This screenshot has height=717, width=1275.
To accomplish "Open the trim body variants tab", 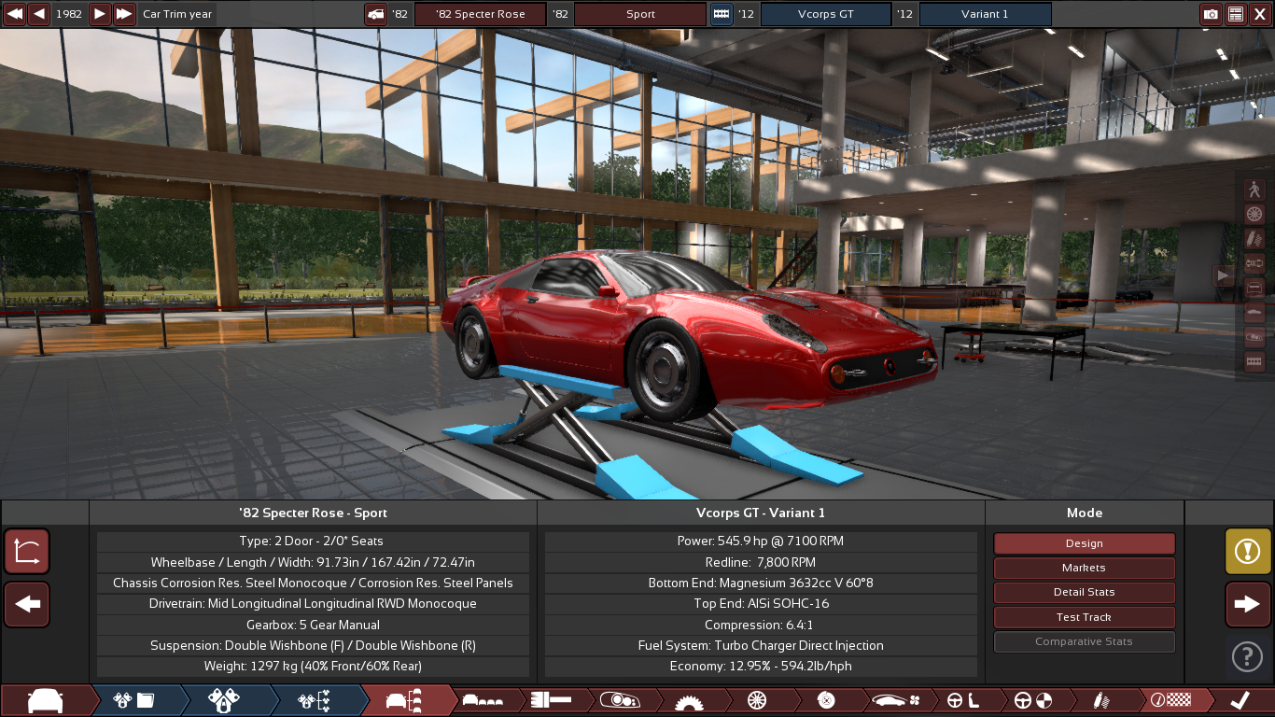I will 483,701.
